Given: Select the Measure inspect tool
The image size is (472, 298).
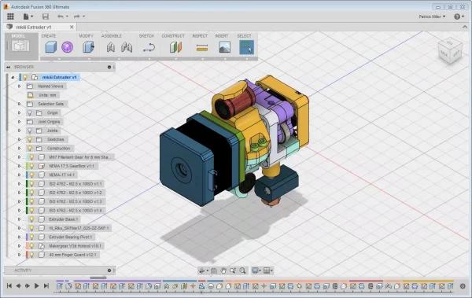Looking at the screenshot, I should click(202, 47).
